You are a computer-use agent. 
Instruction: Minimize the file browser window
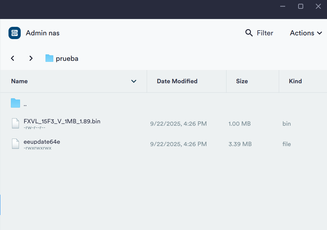(283, 6)
